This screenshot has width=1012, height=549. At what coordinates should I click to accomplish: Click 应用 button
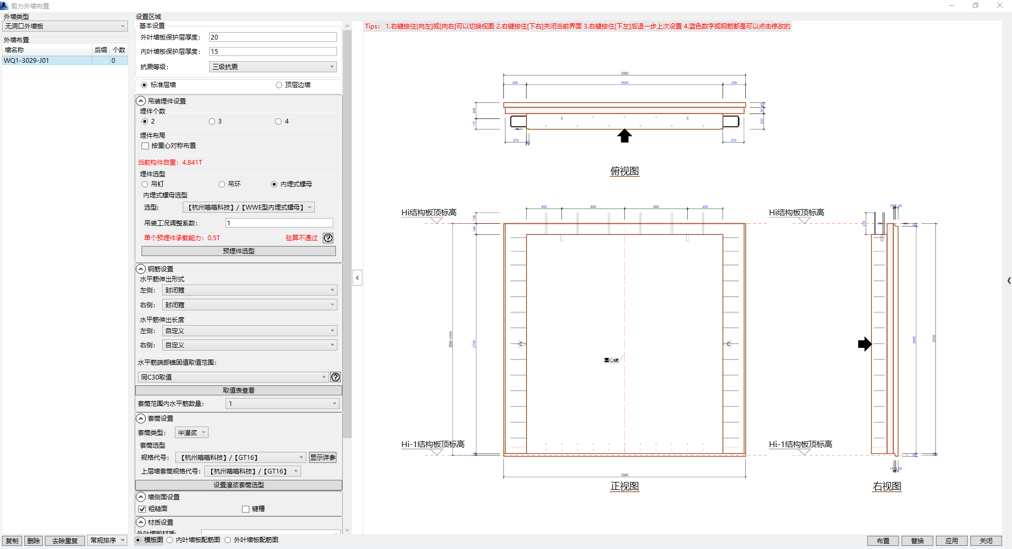(x=952, y=541)
